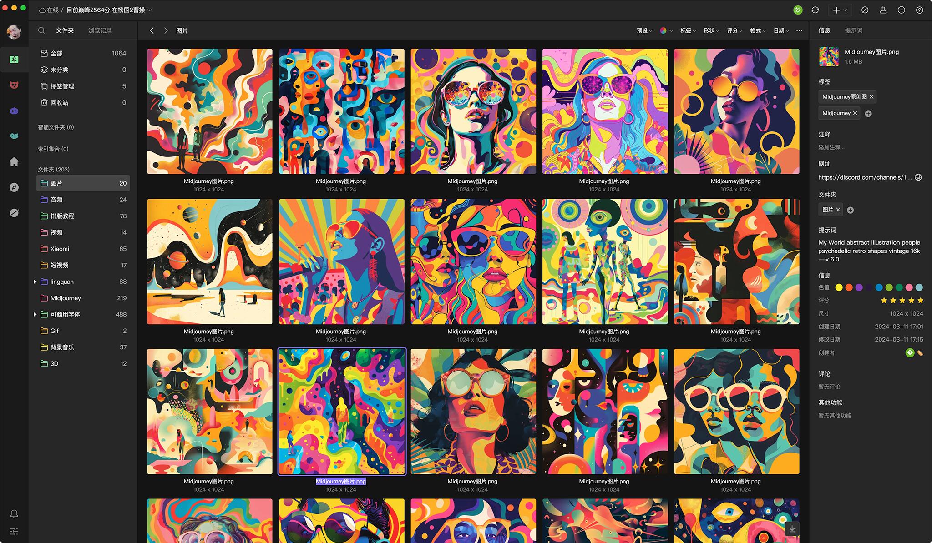932x543 pixels.
Task: Click the download icon at bottom-right of grid
Action: point(792,528)
